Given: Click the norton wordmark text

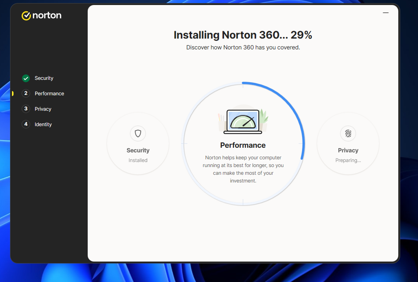Looking at the screenshot, I should pos(47,15).
